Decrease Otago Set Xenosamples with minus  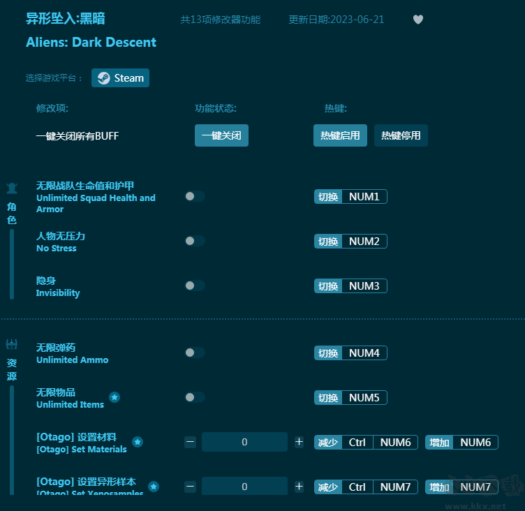coord(190,487)
